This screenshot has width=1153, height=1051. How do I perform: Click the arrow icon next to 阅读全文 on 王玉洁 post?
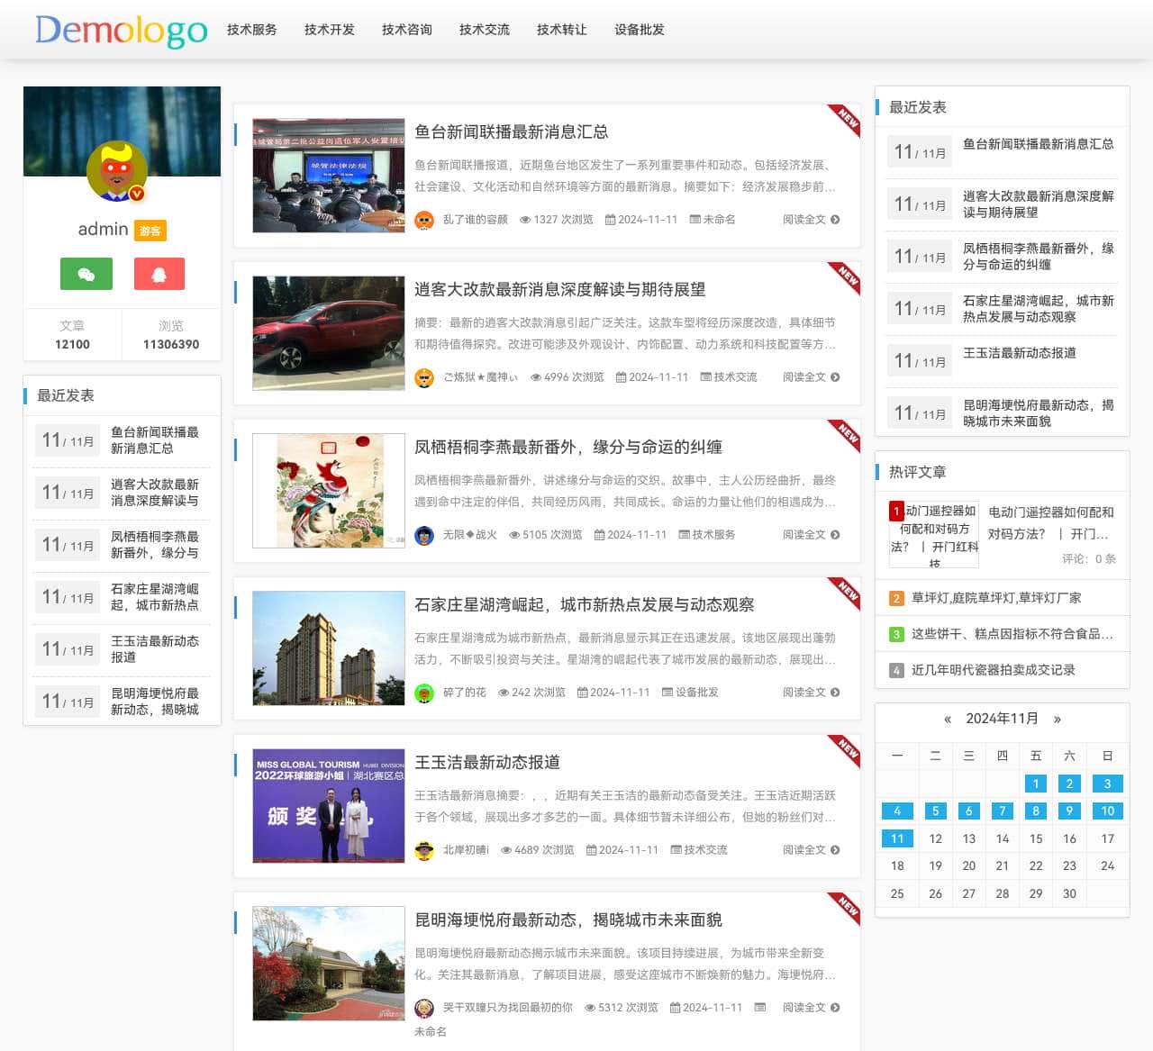pos(835,850)
